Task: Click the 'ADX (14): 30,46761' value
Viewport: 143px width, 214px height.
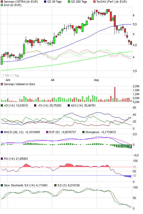Action: click(83, 105)
